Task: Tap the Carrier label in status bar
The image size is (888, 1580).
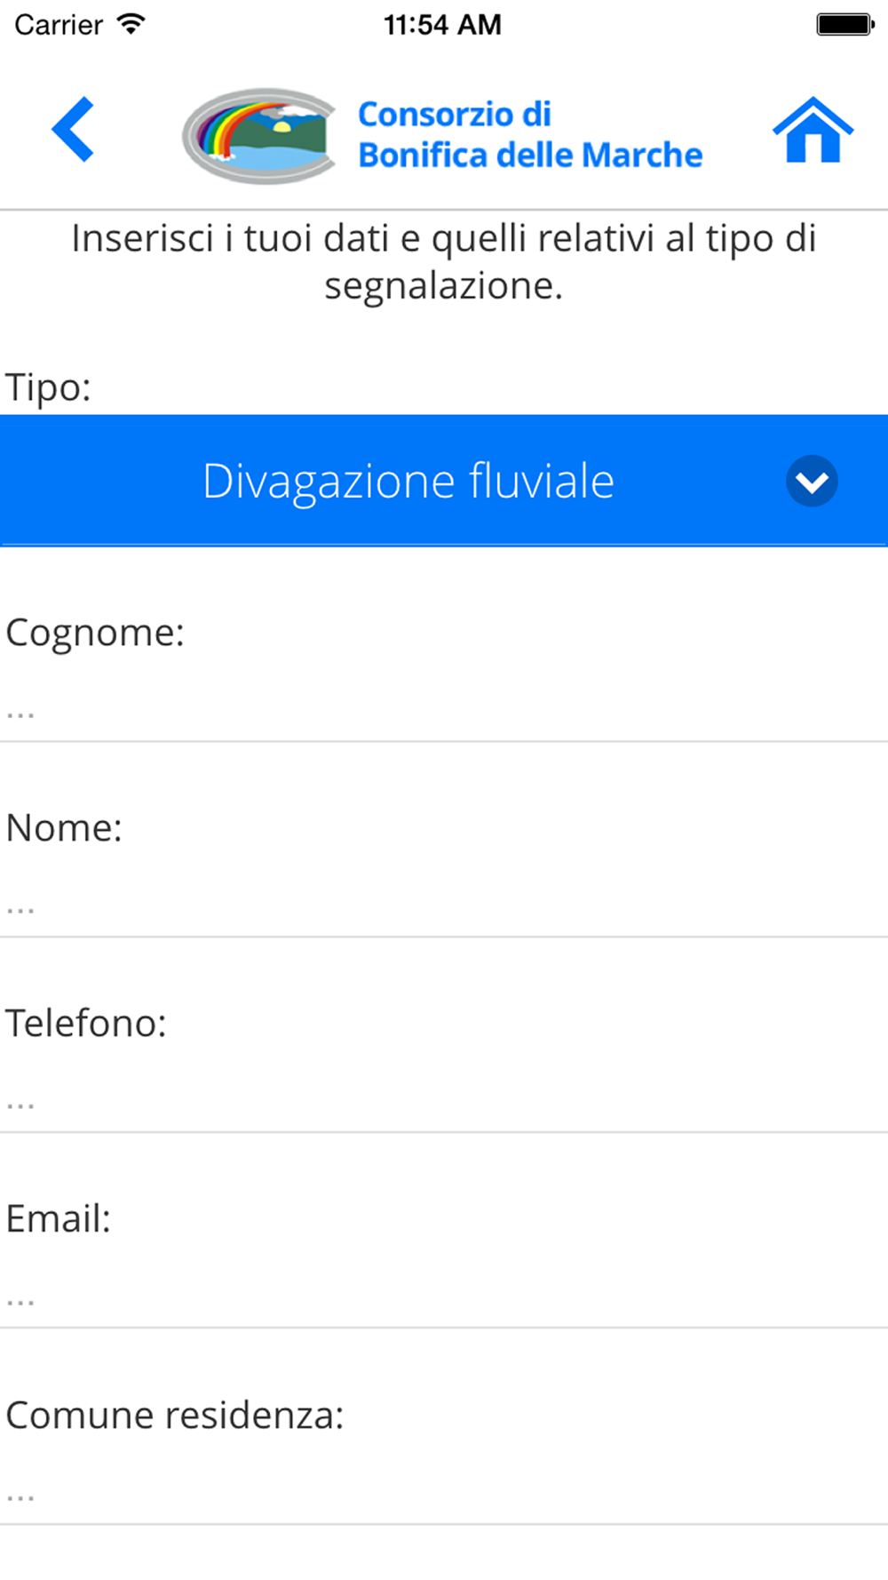Action: 59,25
